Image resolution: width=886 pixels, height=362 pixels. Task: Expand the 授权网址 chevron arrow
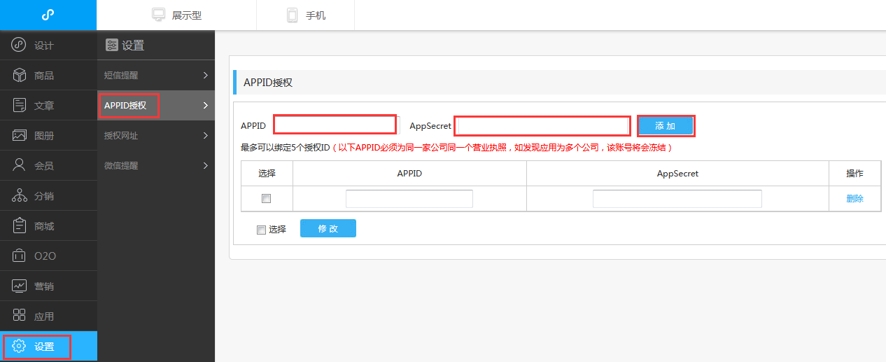[206, 136]
